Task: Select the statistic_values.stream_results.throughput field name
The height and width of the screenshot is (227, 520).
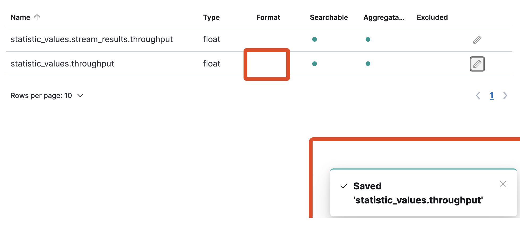Action: 92,39
